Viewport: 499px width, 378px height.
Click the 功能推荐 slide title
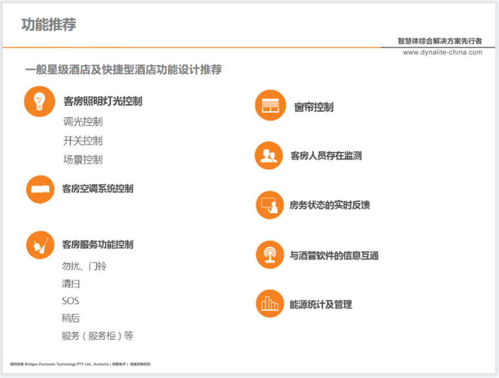(49, 25)
